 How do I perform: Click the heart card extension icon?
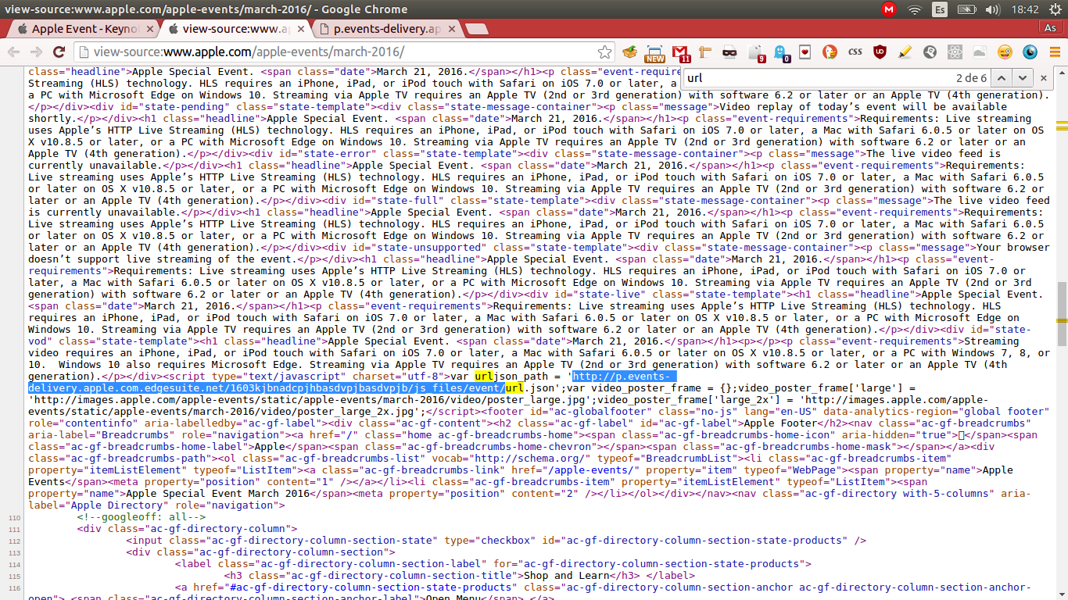coord(805,52)
